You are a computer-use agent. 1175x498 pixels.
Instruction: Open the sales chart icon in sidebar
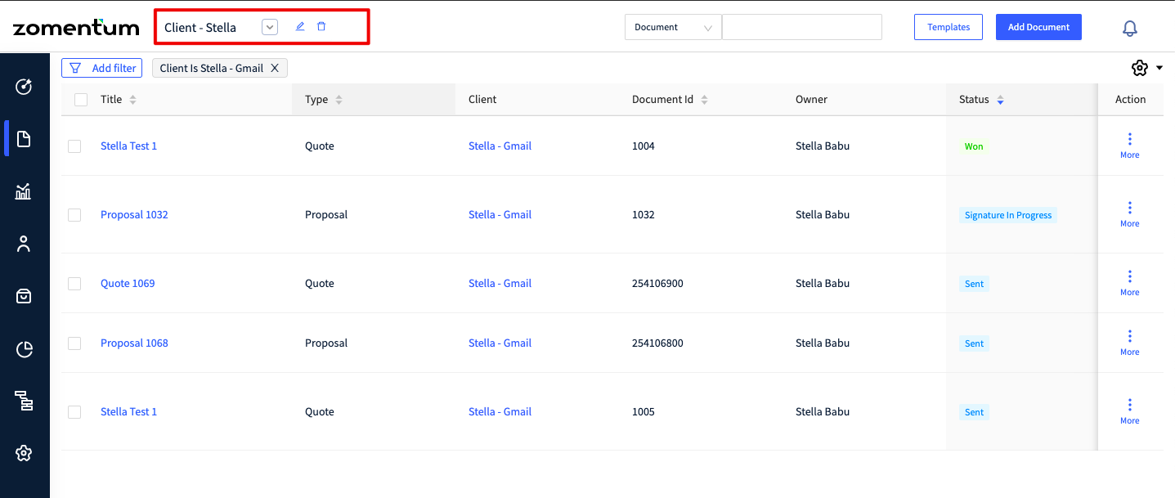24,191
